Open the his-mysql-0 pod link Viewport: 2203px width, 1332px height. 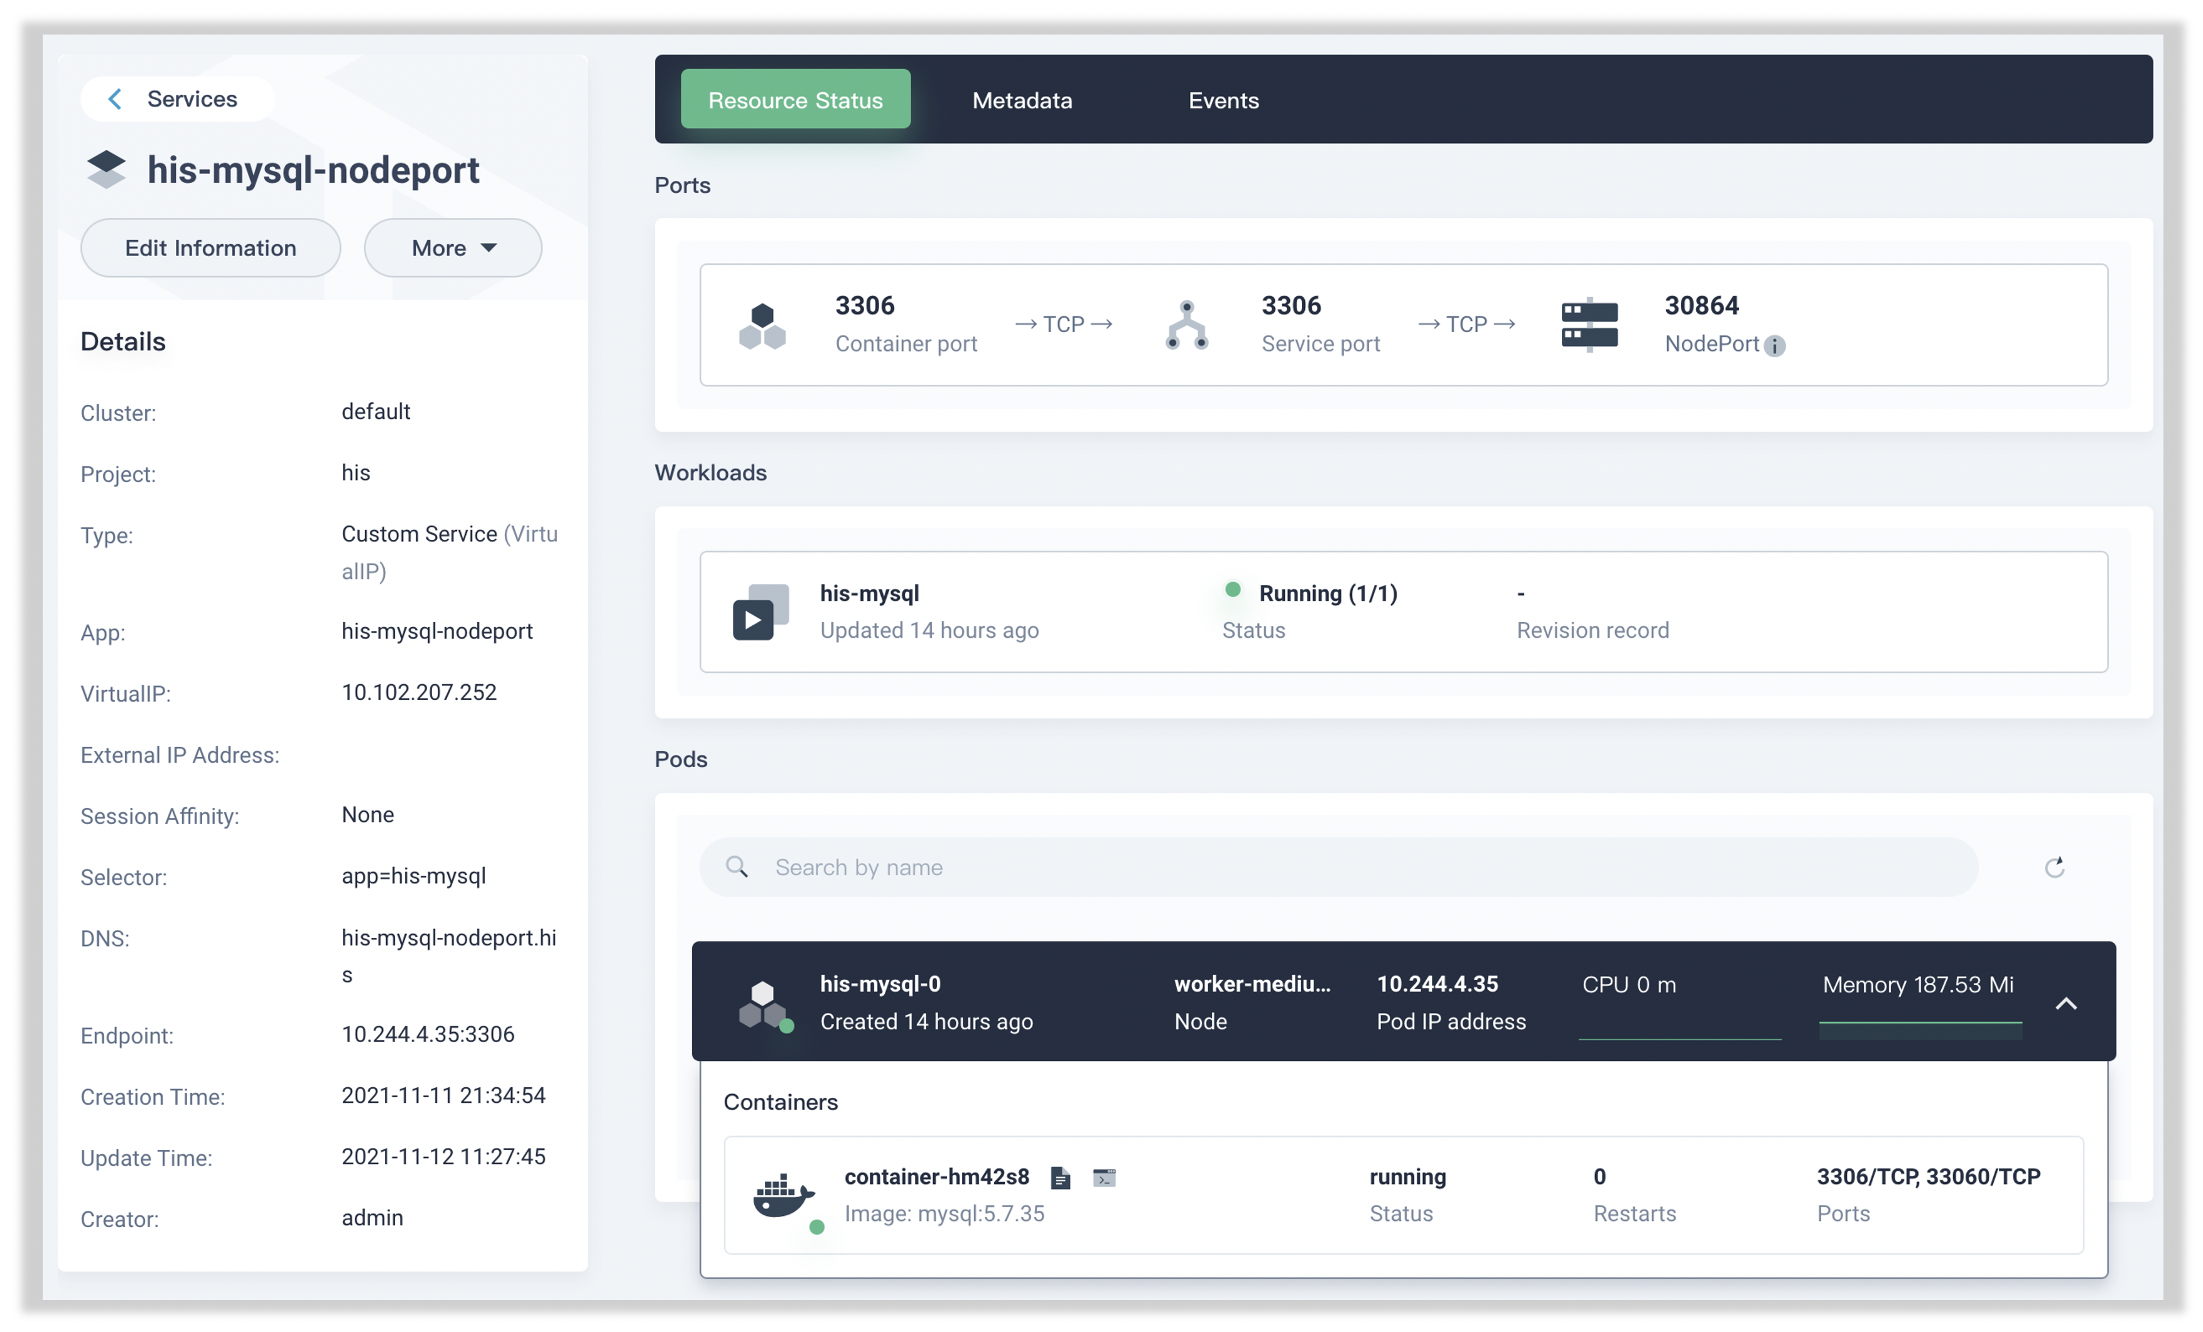(x=880, y=984)
